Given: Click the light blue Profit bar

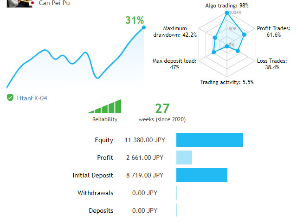Looking at the screenshot, I should 184,157.
